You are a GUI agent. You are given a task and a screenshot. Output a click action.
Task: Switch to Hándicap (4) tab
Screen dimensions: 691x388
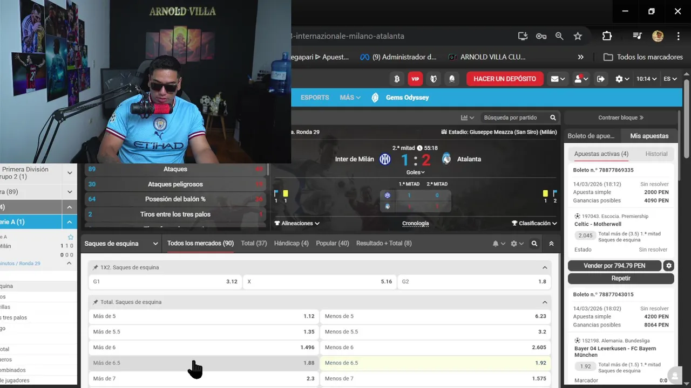[x=292, y=244]
